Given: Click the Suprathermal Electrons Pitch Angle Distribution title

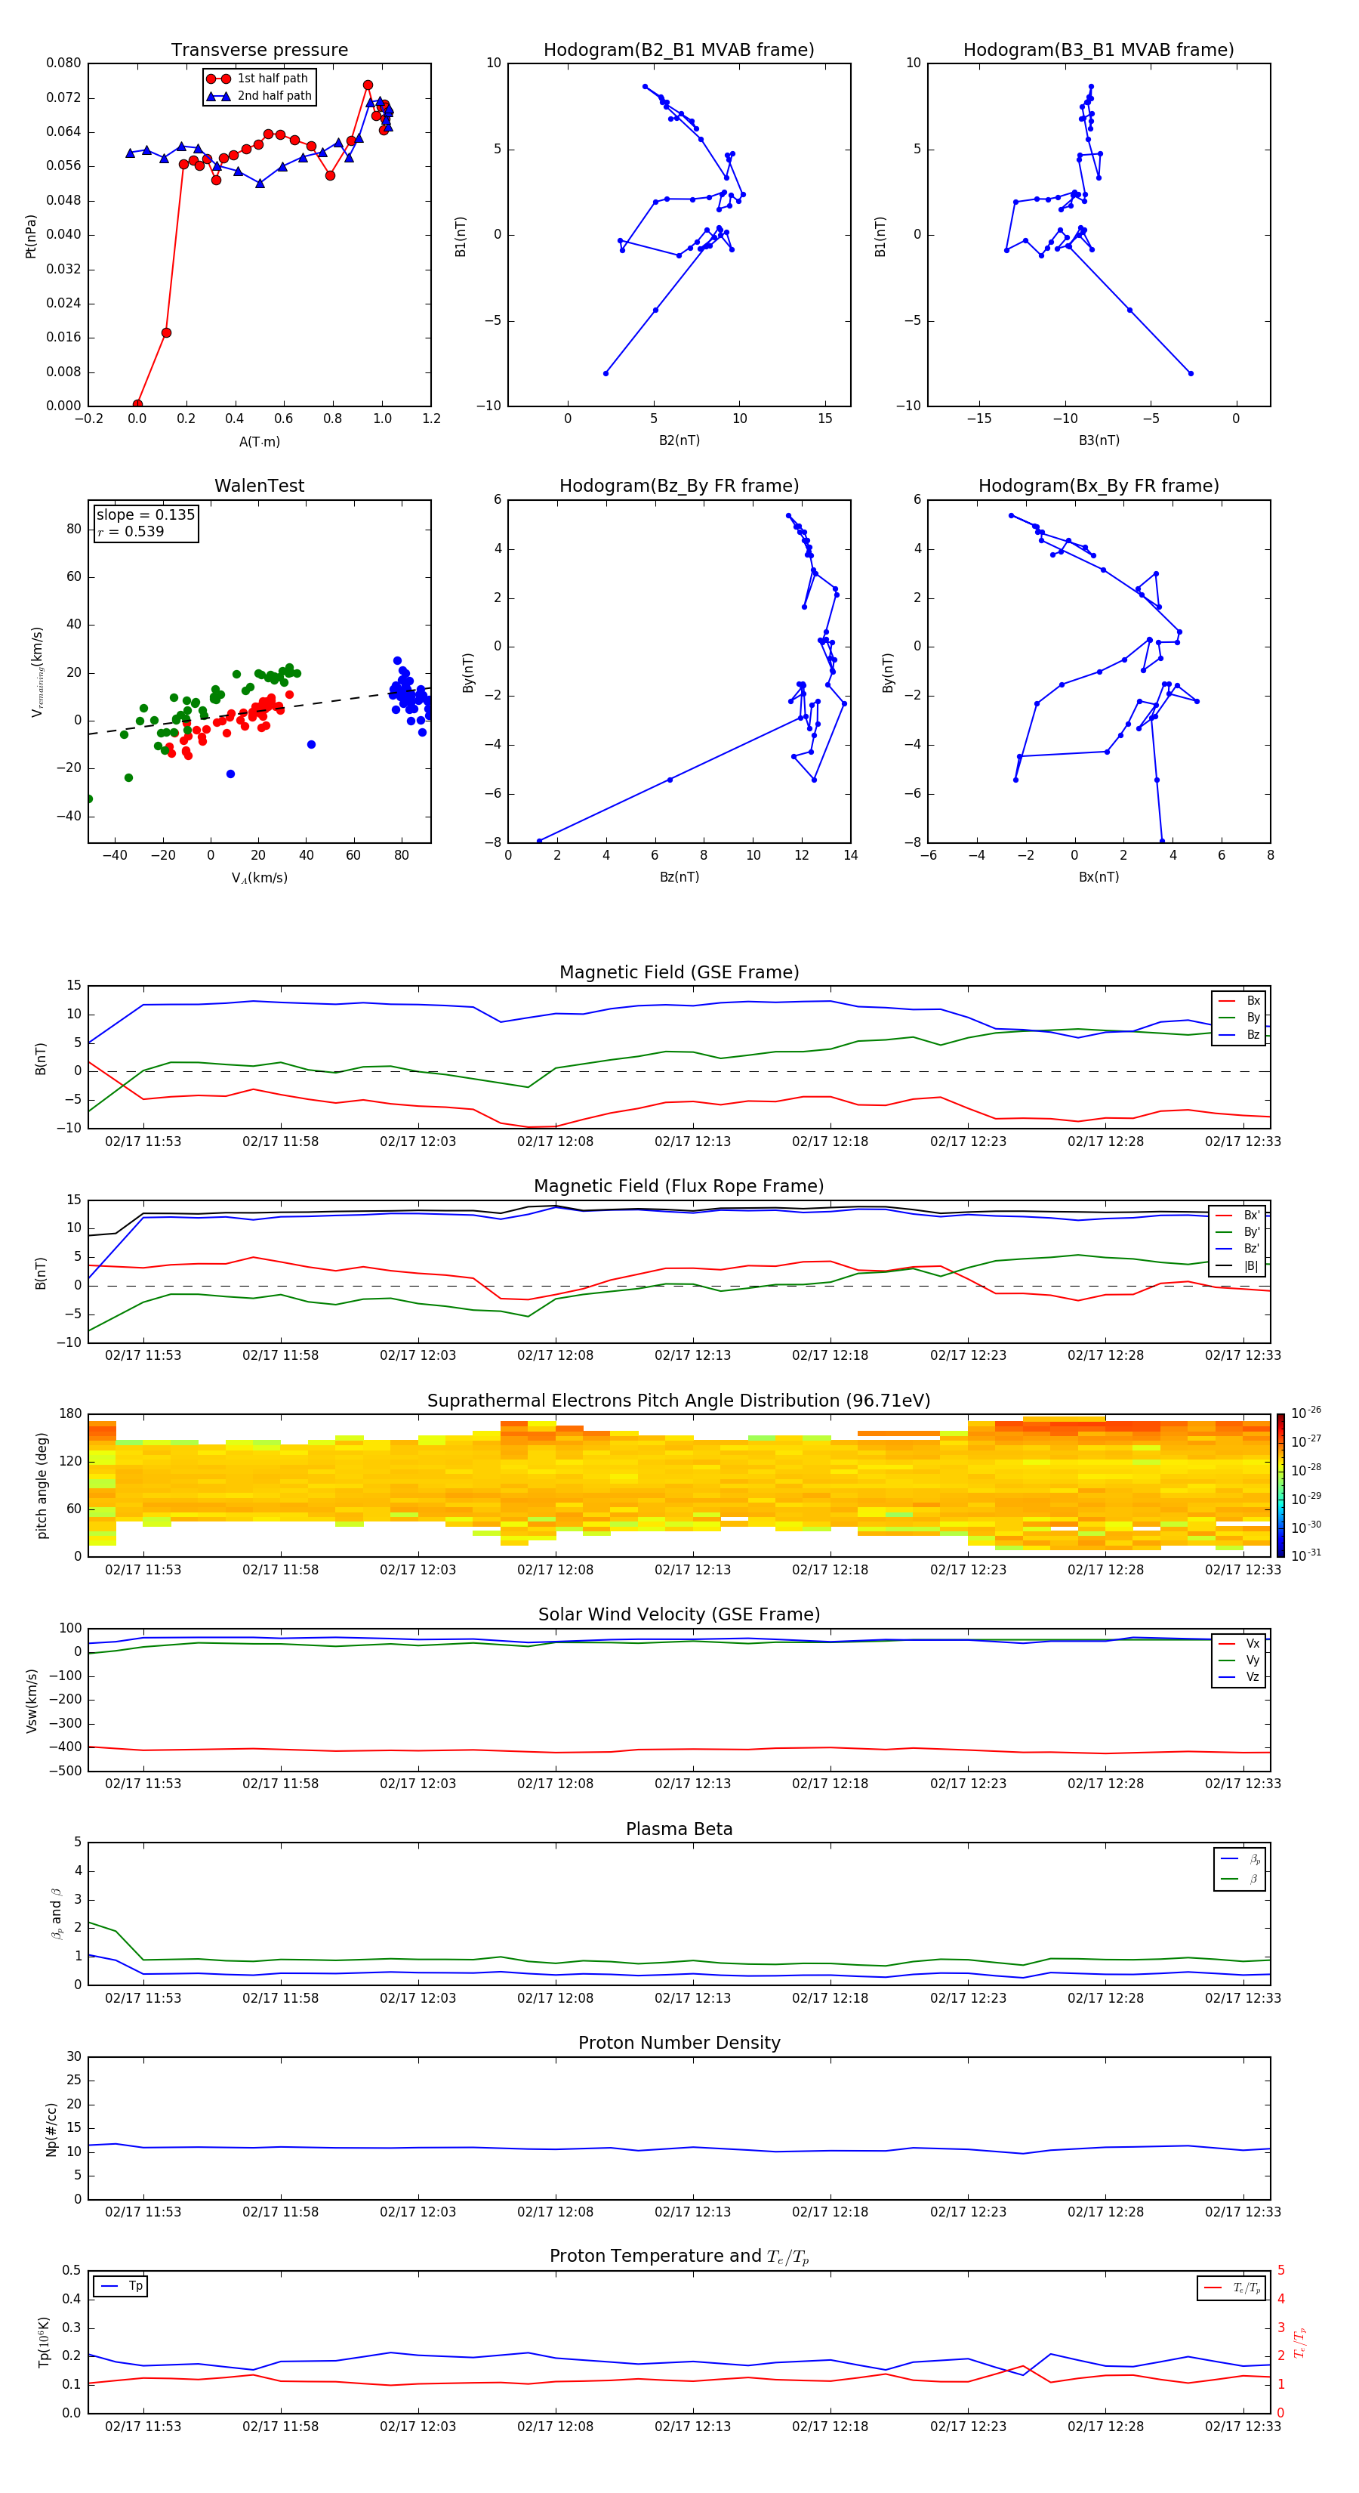Looking at the screenshot, I should pos(679,1401).
